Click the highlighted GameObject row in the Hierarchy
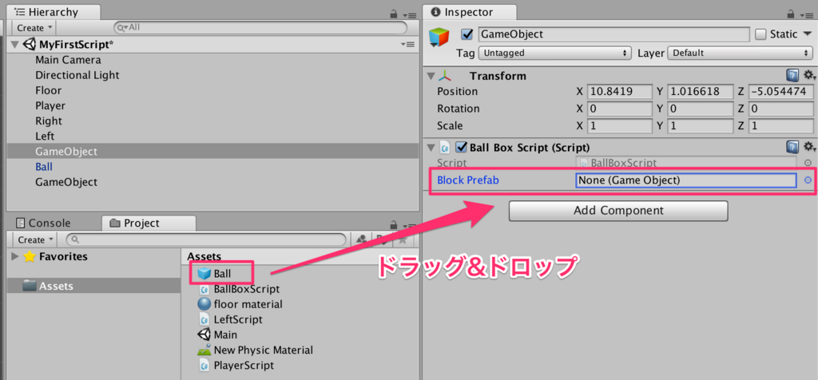 [211, 152]
